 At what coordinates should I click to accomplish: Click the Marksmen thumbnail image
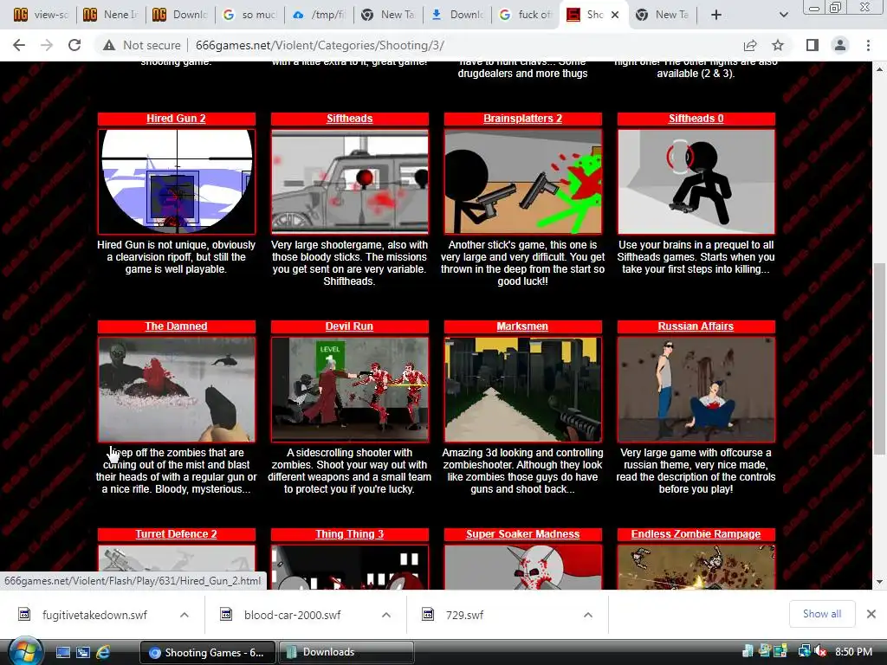(x=522, y=390)
